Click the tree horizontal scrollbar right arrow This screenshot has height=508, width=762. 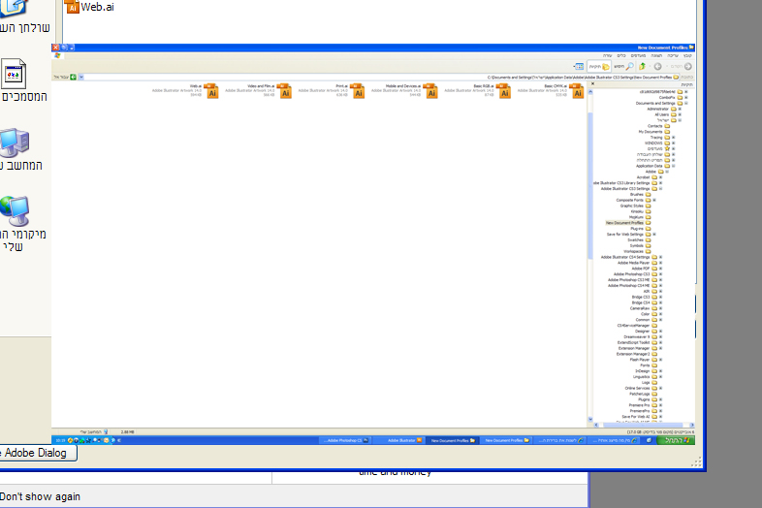tap(692, 425)
